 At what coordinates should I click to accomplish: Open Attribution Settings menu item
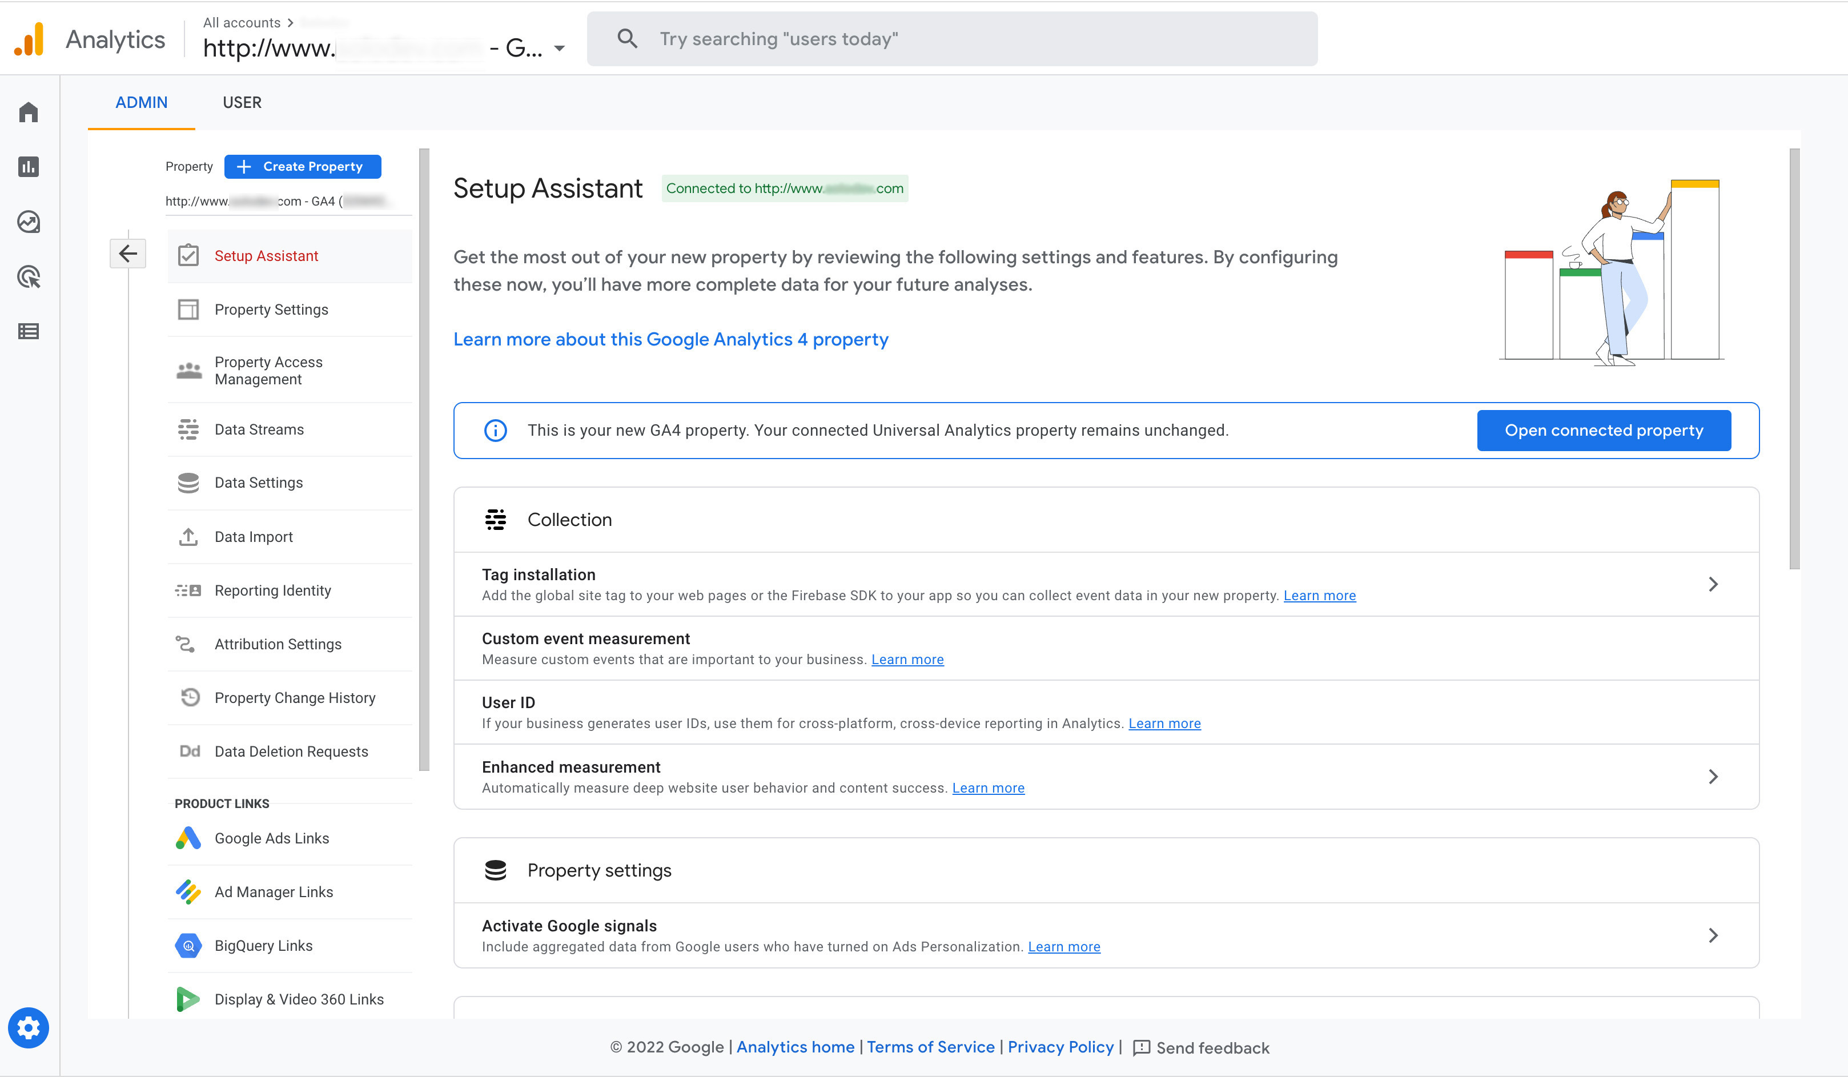click(x=290, y=644)
